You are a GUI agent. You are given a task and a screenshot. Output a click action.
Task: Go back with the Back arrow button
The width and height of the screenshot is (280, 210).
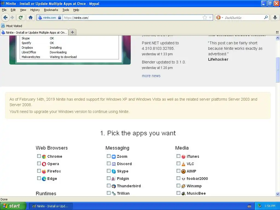(5, 17)
